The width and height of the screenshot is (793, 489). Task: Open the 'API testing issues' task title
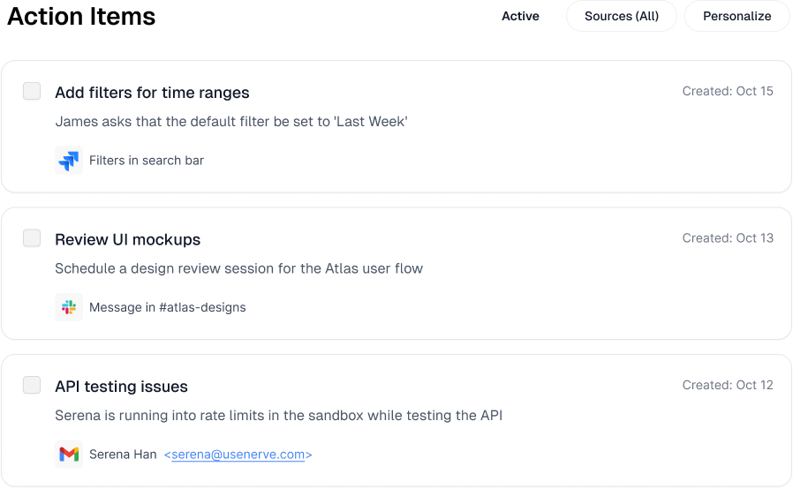point(121,387)
